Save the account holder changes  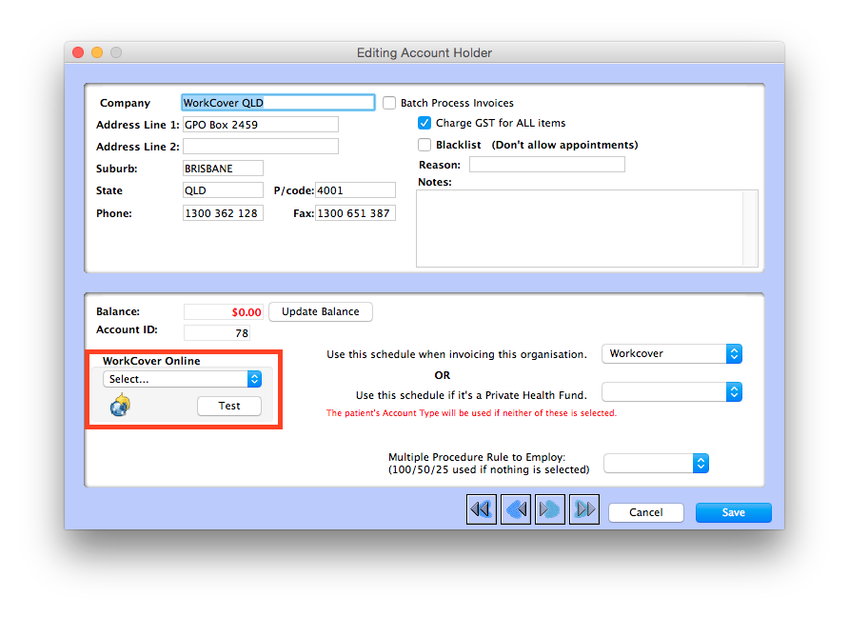click(x=733, y=512)
